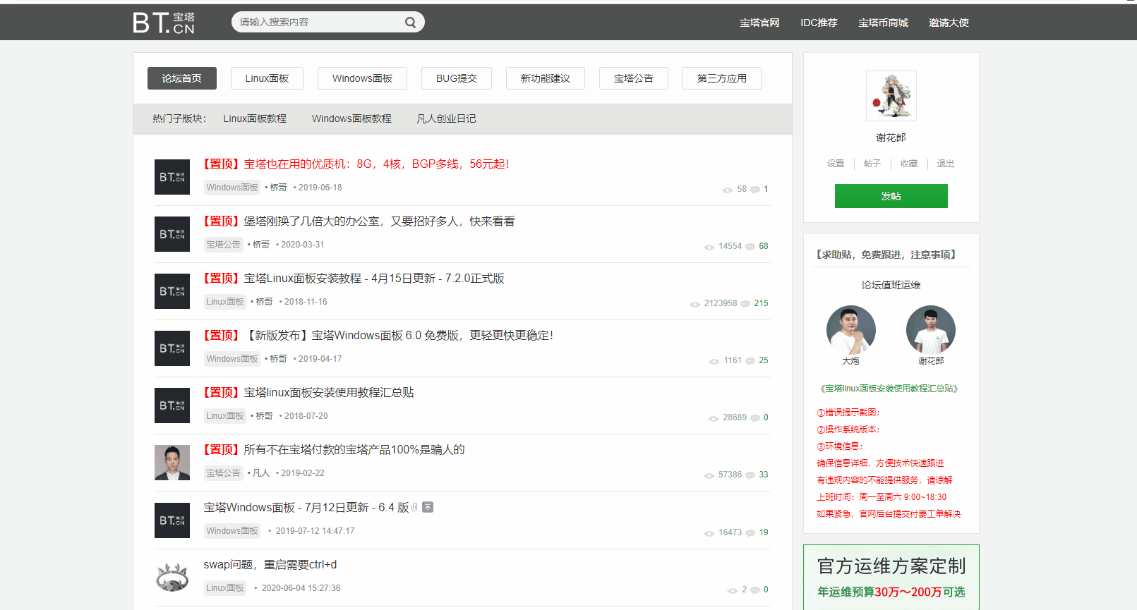Click the BT.CN logo in header
Screen dimensions: 1137x610
coord(164,23)
